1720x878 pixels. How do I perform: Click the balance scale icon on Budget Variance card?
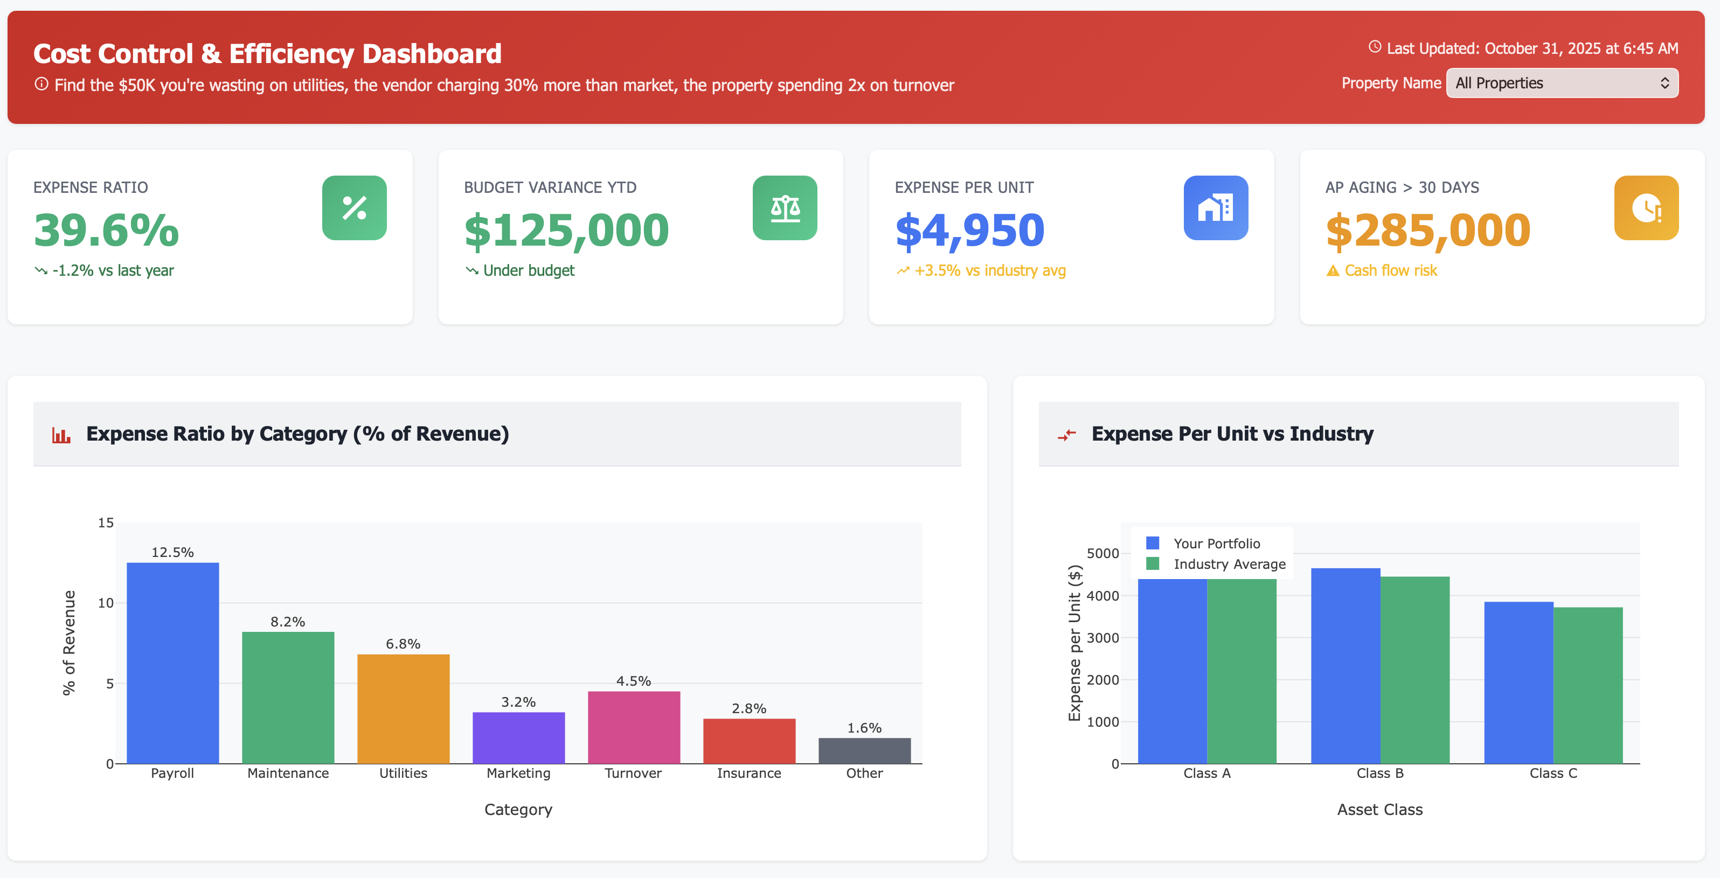pos(785,207)
